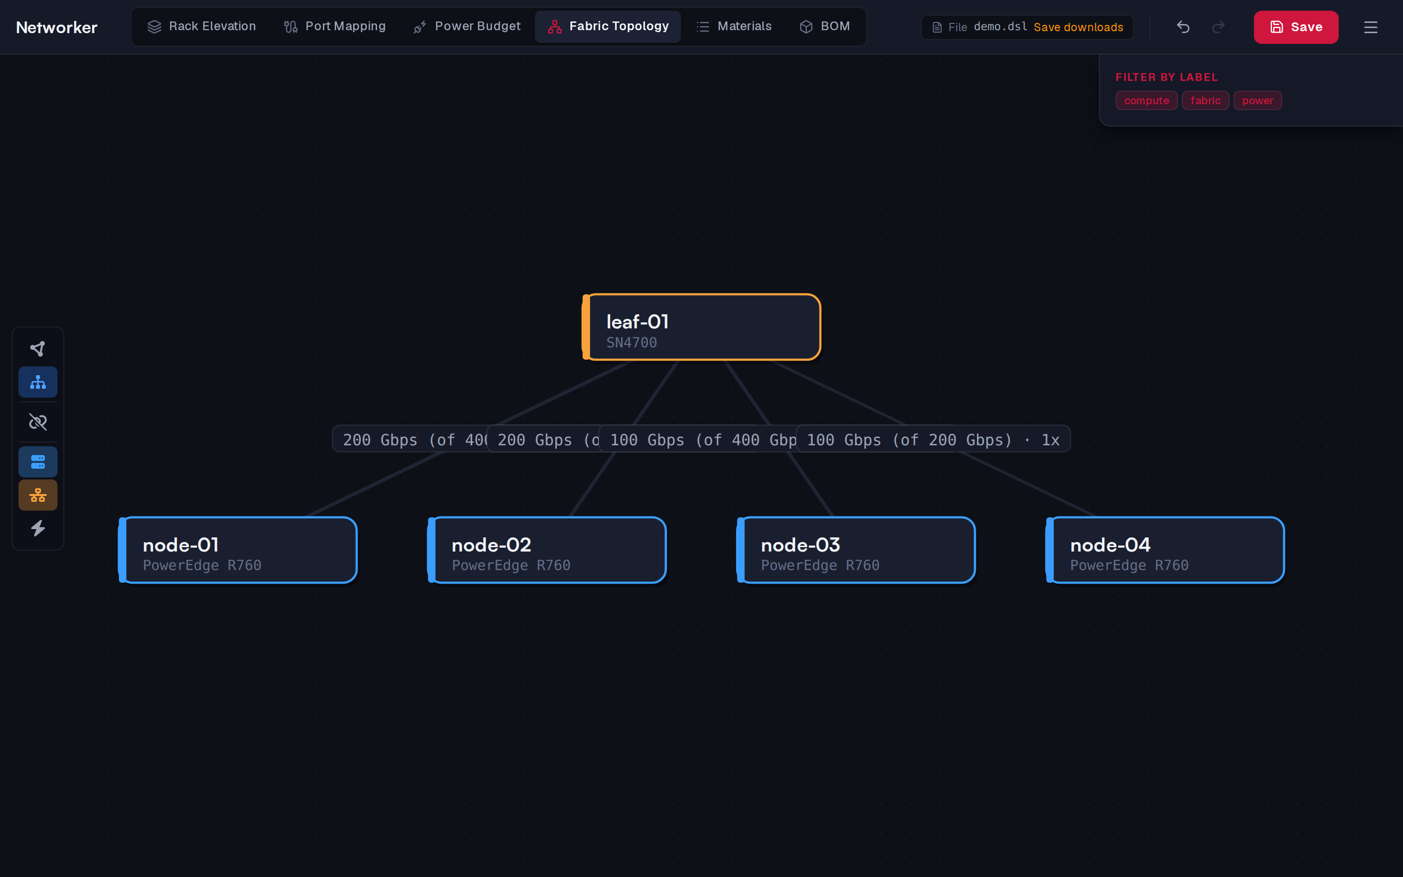Image resolution: width=1403 pixels, height=877 pixels.
Task: Click the red Save button
Action: coord(1296,27)
